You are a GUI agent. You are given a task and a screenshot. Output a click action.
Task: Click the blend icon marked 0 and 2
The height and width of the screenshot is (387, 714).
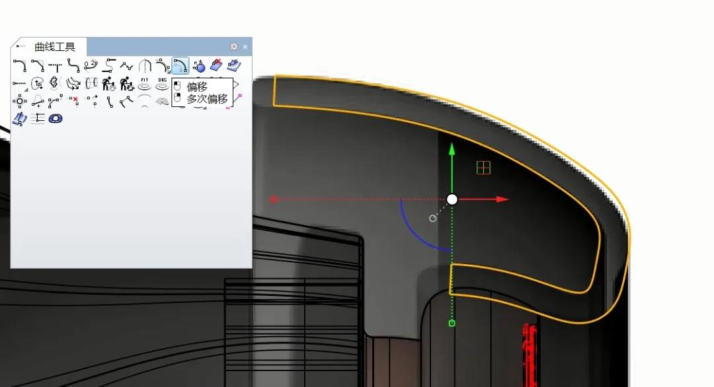pos(91,66)
